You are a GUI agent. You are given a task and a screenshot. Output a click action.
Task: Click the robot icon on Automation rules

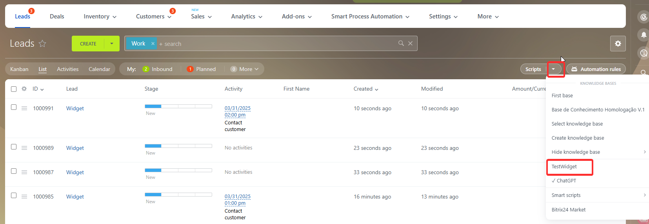click(x=574, y=69)
